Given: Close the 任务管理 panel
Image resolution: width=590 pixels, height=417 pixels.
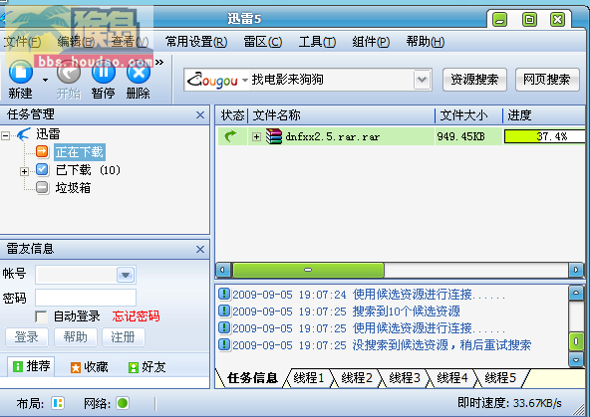Looking at the screenshot, I should pyautogui.click(x=200, y=115).
